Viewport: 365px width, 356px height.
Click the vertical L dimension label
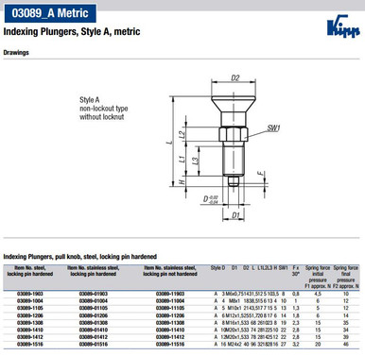pyautogui.click(x=169, y=142)
